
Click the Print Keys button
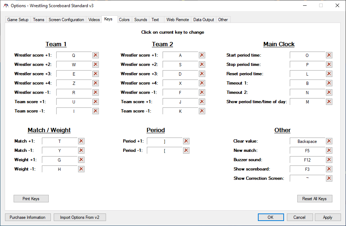[x=31, y=199]
